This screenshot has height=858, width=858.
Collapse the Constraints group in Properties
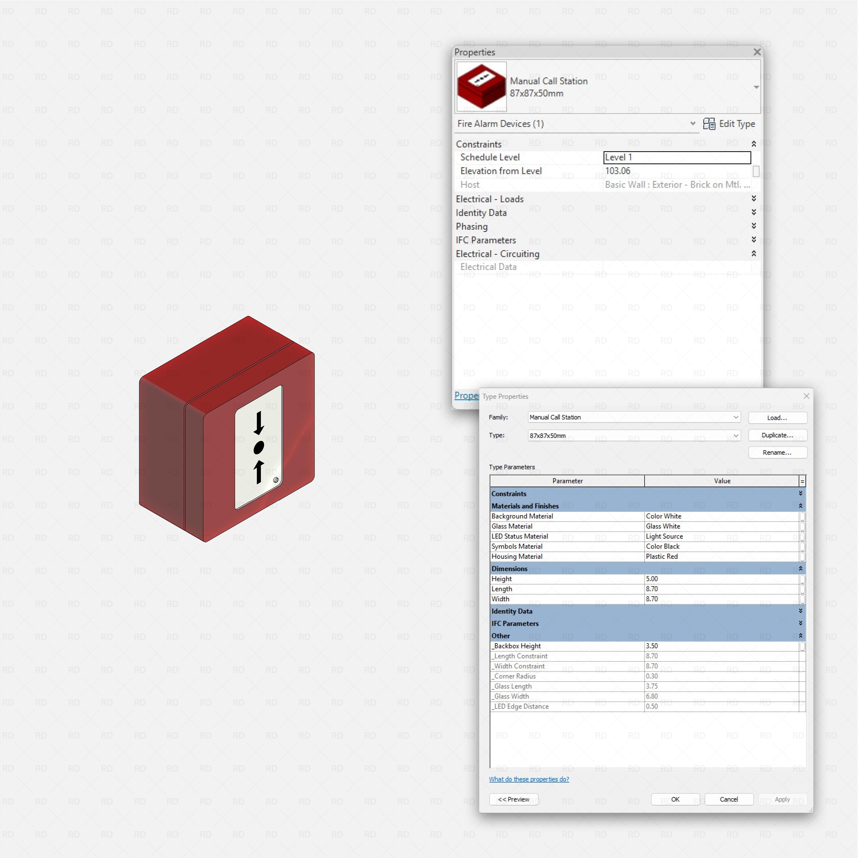pos(754,144)
